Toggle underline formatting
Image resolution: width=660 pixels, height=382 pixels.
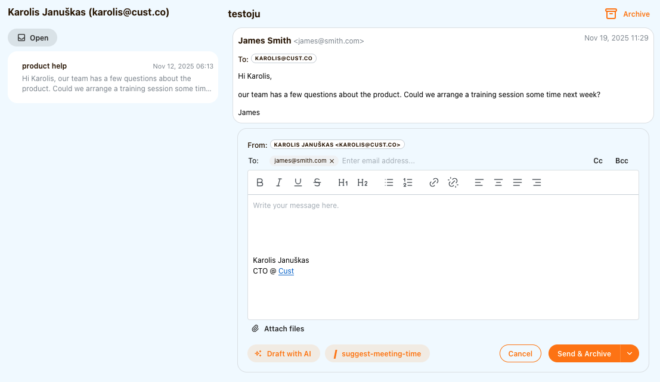pos(298,183)
